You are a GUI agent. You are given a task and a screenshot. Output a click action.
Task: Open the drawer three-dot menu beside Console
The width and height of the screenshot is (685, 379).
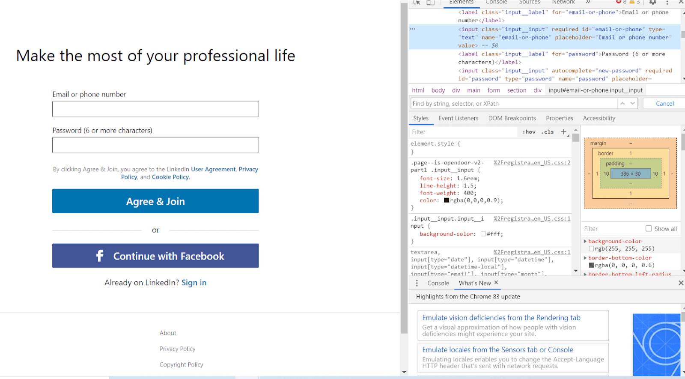pyautogui.click(x=417, y=283)
